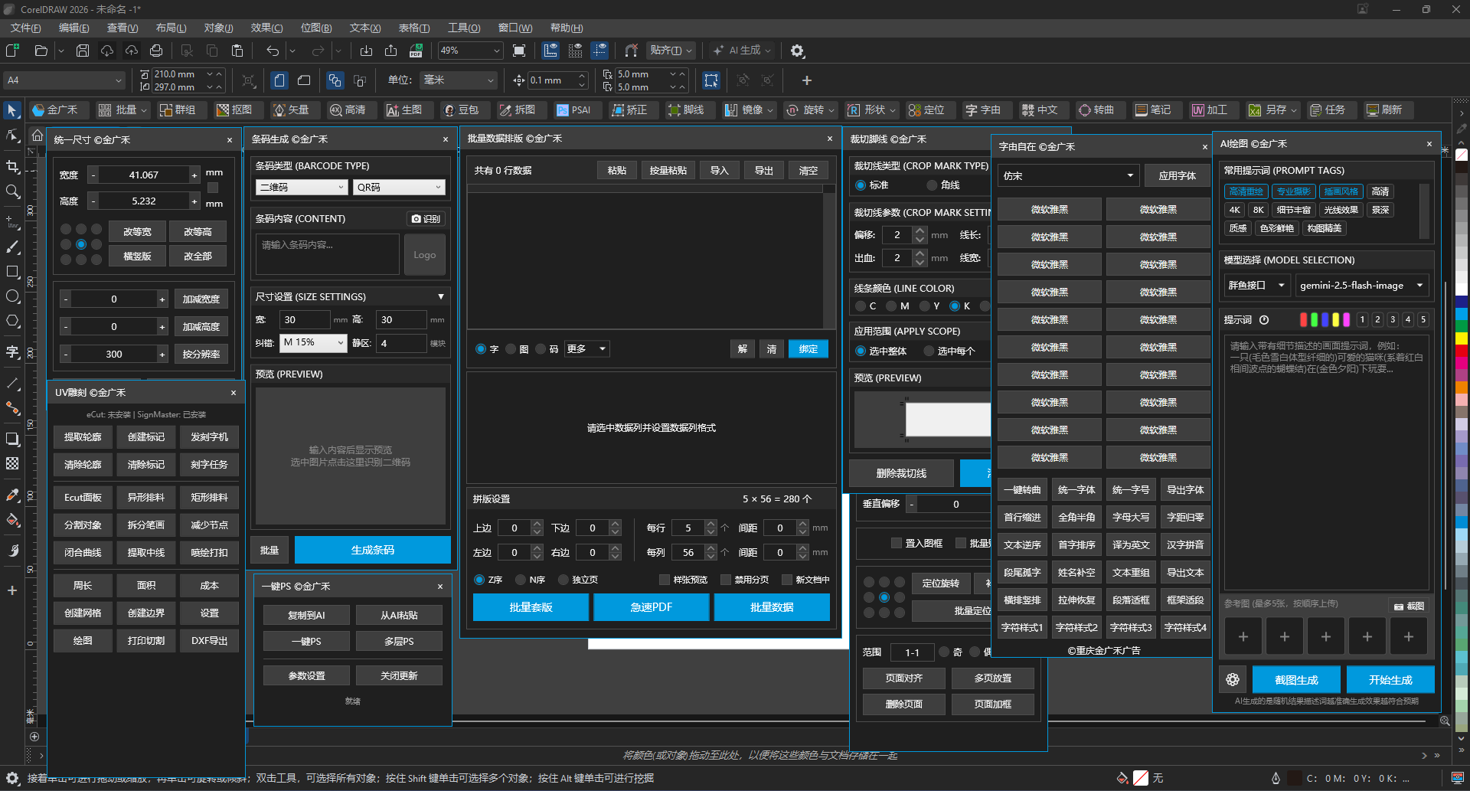
Task: Click the 开始生成 button
Action: (1390, 680)
